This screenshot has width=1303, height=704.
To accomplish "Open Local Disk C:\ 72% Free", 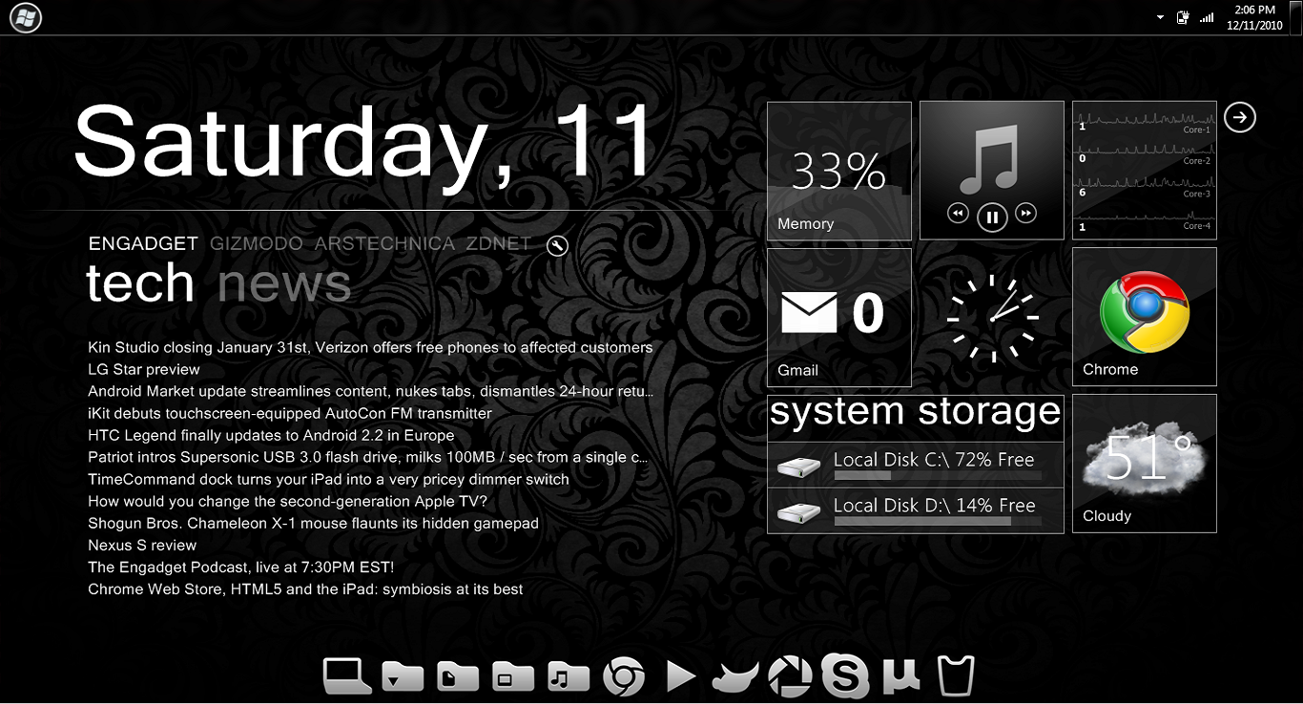I will (916, 465).
